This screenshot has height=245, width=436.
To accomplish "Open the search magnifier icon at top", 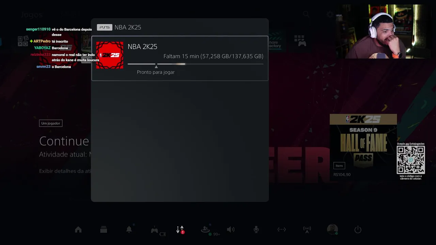I will (x=306, y=14).
